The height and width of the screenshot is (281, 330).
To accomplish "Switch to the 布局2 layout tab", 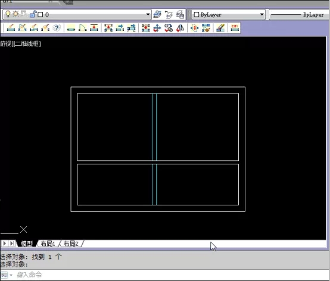I will click(x=71, y=243).
